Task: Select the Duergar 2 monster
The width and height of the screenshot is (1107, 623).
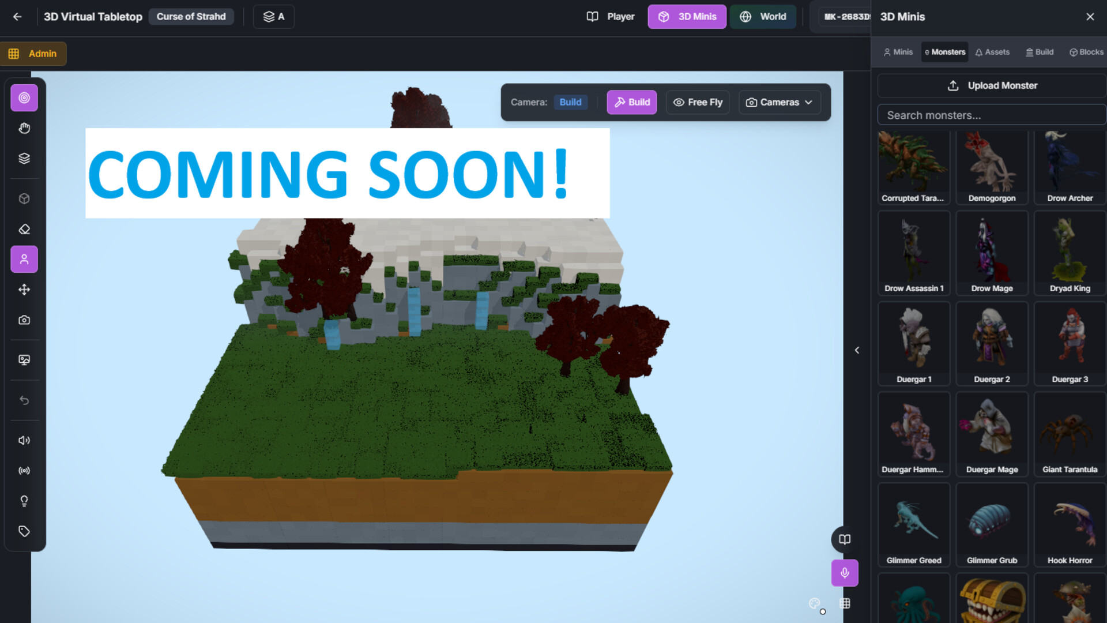Action: coord(992,344)
